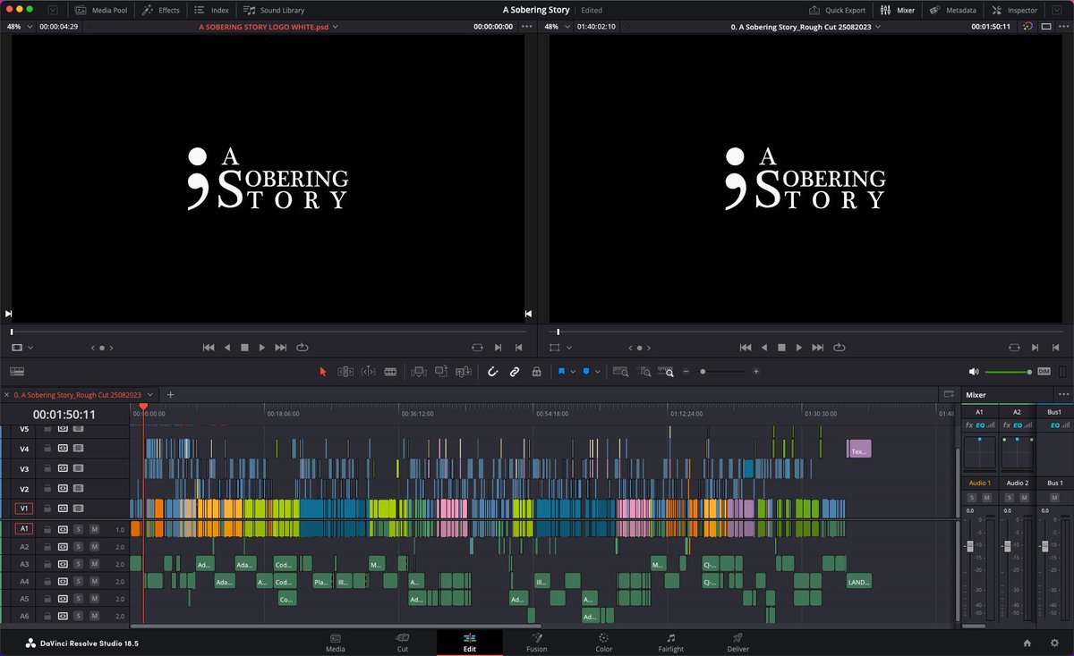This screenshot has height=656, width=1074.
Task: Switch to the Deliver page
Action: coord(738,643)
